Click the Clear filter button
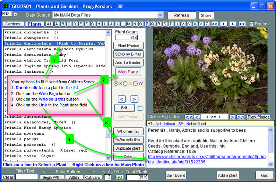Viewport: 276px width, 182px height. tap(8, 177)
